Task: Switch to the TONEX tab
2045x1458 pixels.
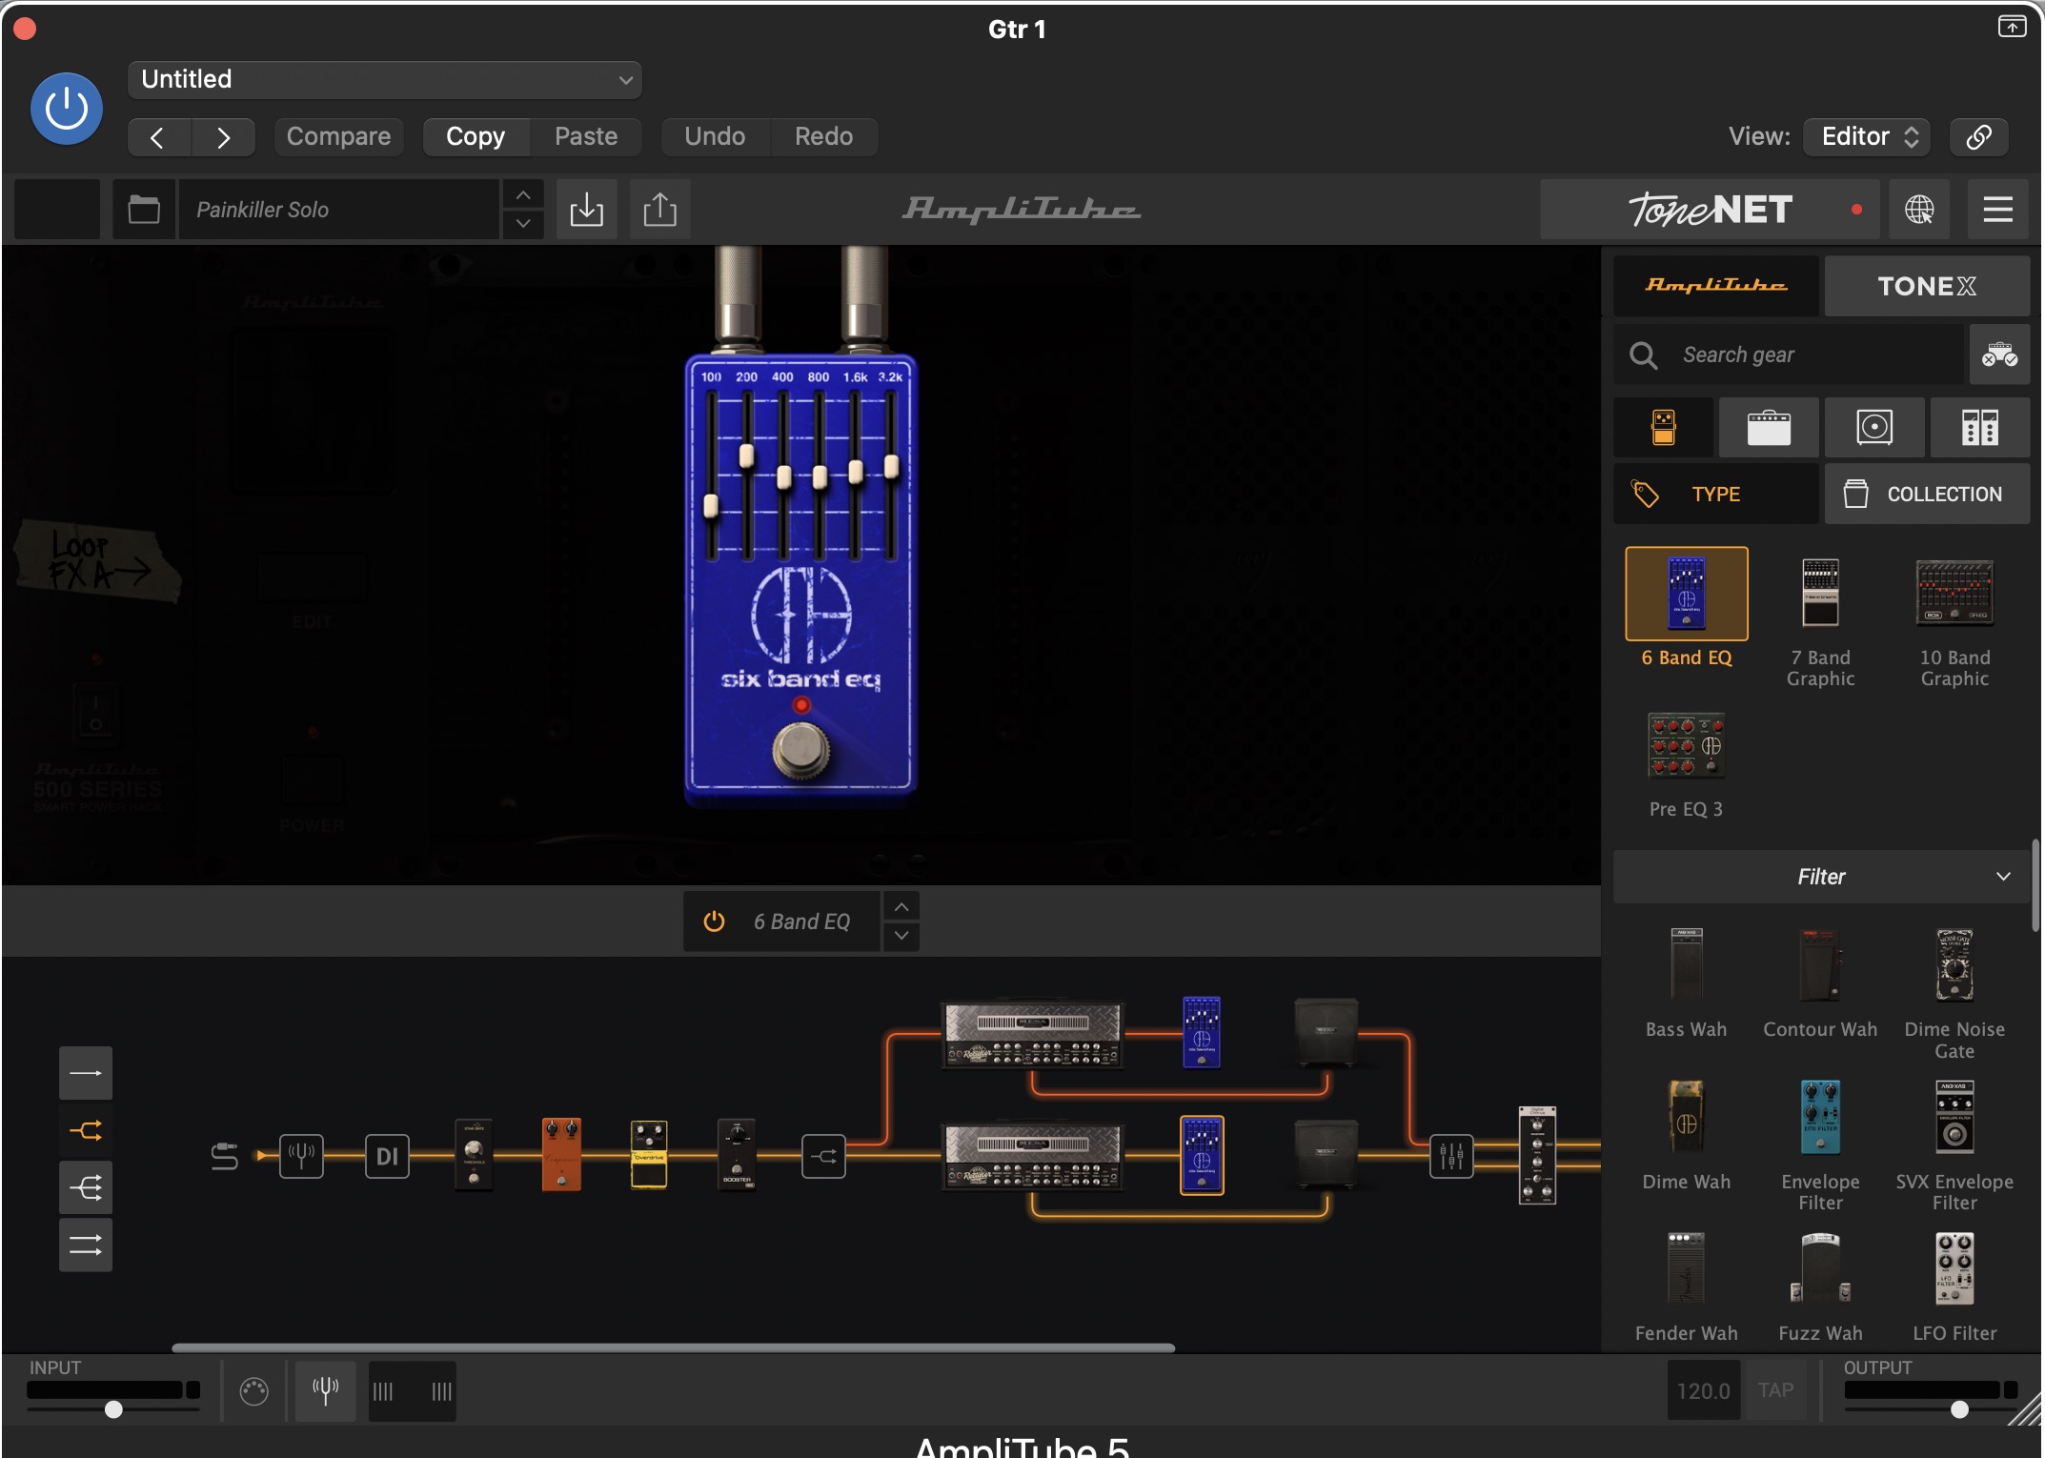Action: pyautogui.click(x=1926, y=286)
